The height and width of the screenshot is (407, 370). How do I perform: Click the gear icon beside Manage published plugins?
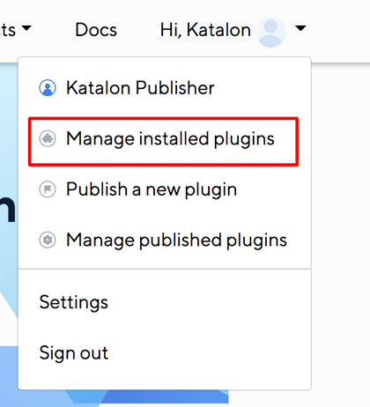coord(48,240)
